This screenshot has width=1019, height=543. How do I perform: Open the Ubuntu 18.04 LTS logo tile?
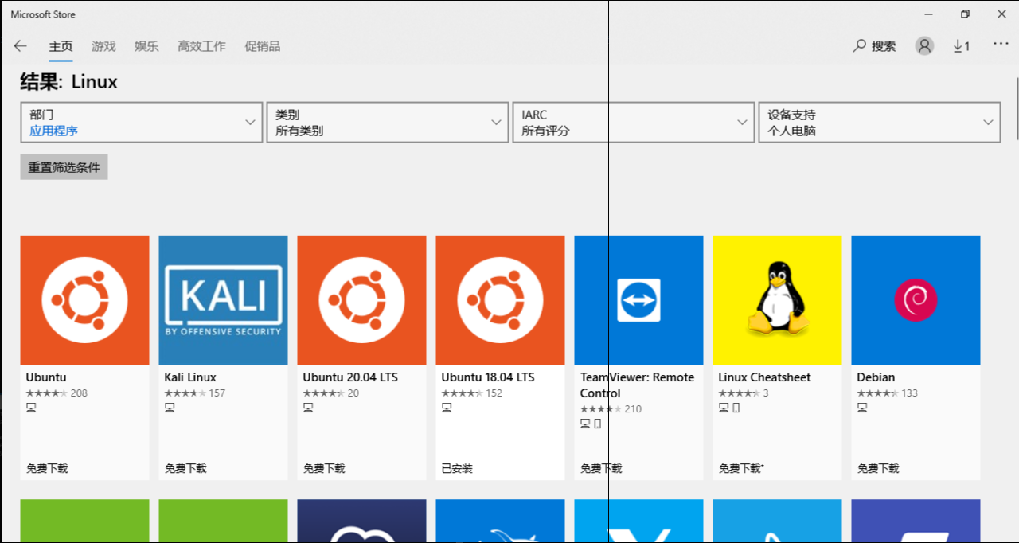(x=500, y=300)
